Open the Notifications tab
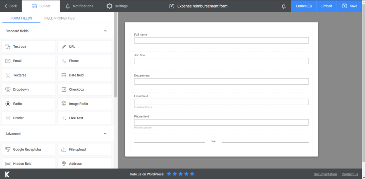 (79, 6)
